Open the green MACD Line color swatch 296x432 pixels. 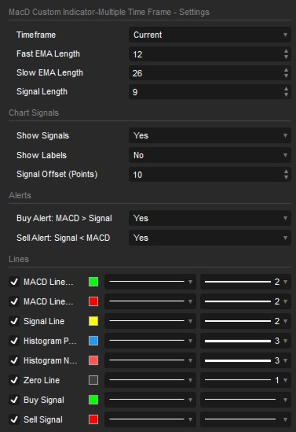click(93, 282)
